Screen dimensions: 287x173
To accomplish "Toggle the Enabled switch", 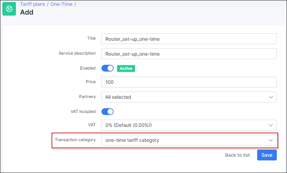I will [x=108, y=69].
